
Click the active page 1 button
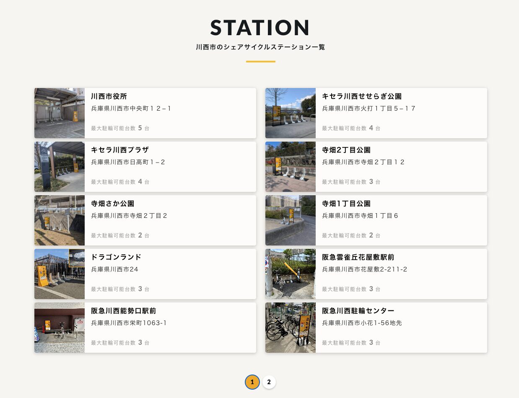[x=252, y=382]
